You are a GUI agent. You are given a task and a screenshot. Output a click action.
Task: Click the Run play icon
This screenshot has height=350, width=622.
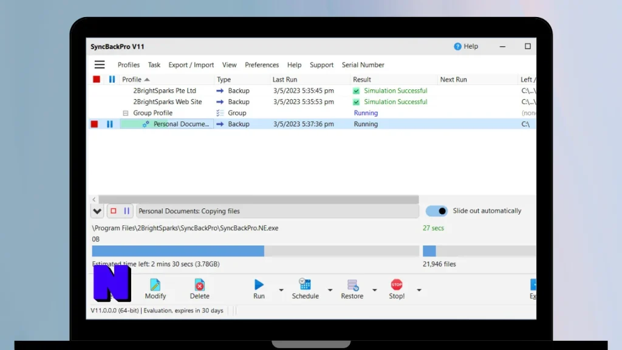pyautogui.click(x=259, y=284)
